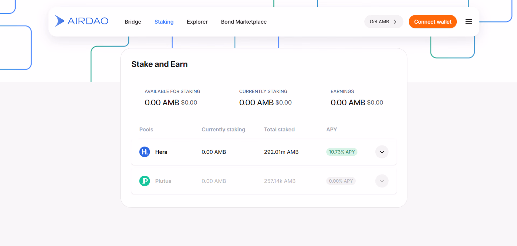Click the Connect wallet button
This screenshot has height=246, width=517.
pyautogui.click(x=433, y=22)
